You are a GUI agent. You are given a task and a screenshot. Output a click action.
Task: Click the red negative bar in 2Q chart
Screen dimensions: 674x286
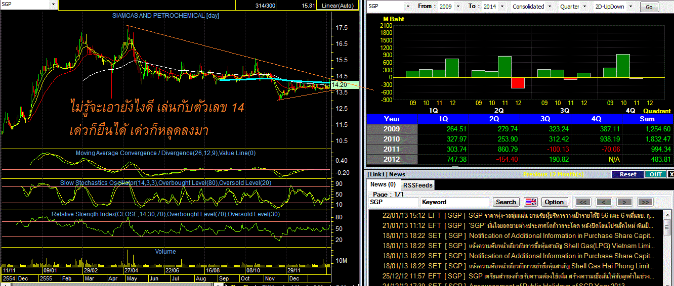click(518, 82)
